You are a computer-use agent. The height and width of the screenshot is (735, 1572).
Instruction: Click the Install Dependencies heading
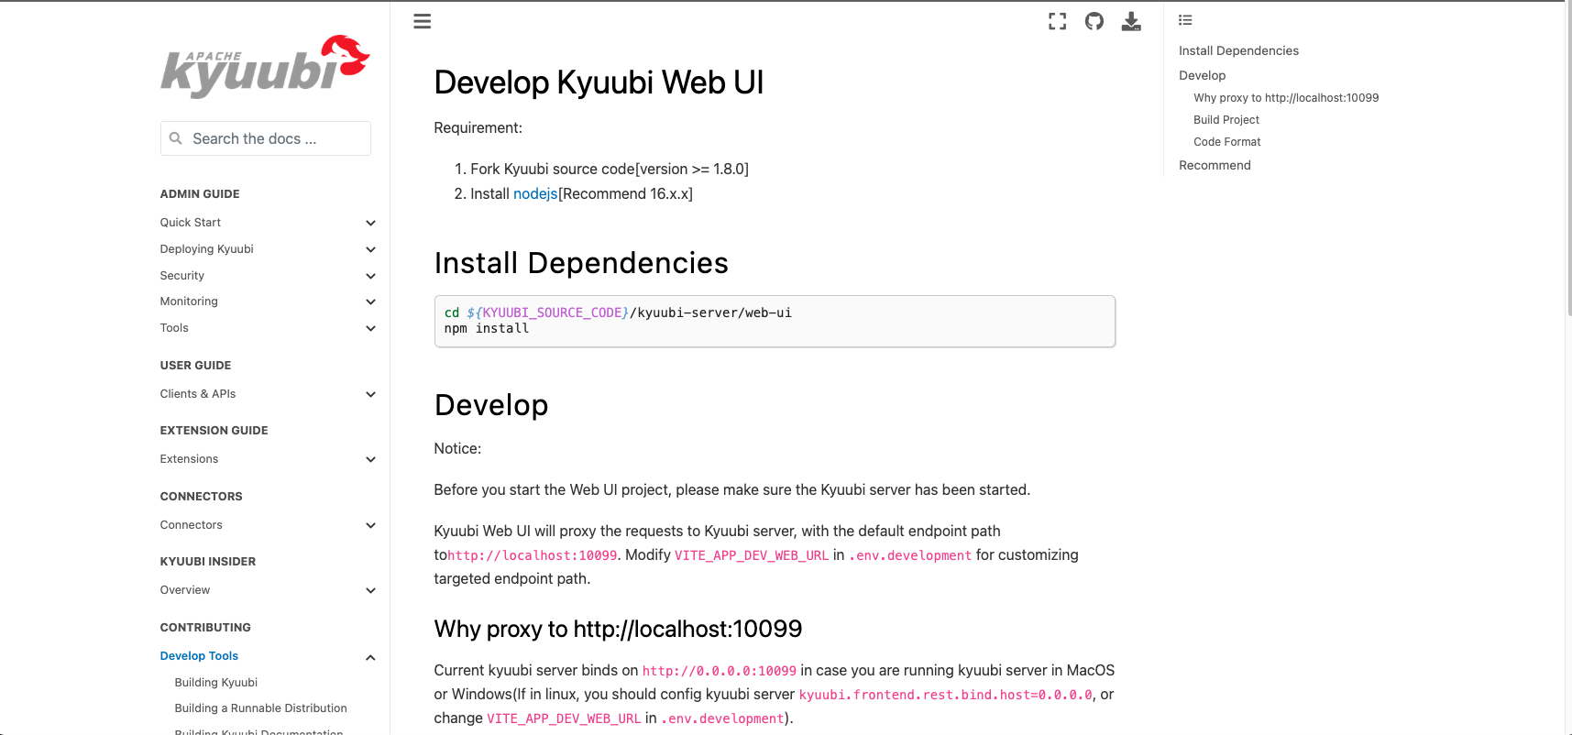581,263
